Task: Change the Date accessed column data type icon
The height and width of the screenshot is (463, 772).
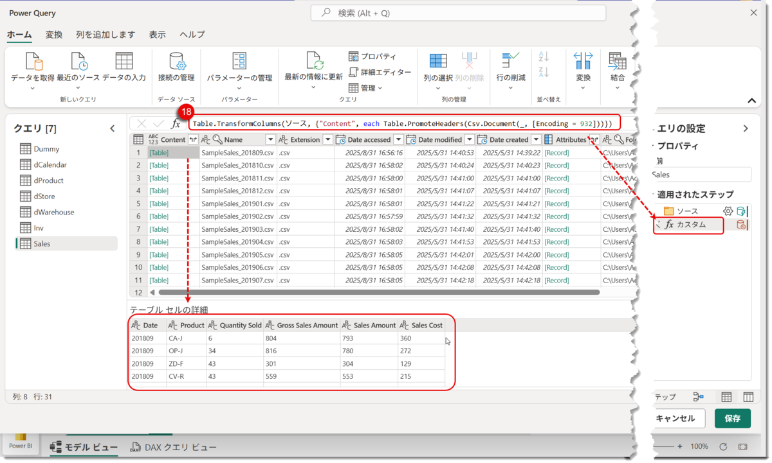Action: [x=340, y=139]
